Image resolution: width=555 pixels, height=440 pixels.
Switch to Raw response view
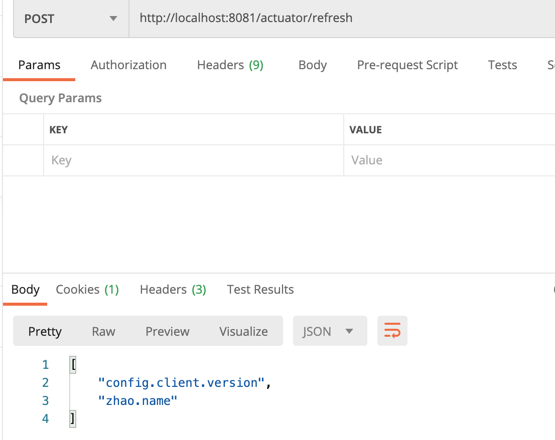click(103, 331)
